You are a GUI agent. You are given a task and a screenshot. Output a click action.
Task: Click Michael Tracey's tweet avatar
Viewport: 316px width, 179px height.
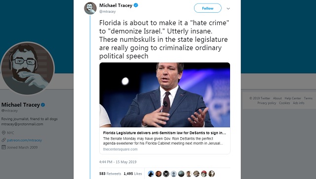(x=90, y=8)
